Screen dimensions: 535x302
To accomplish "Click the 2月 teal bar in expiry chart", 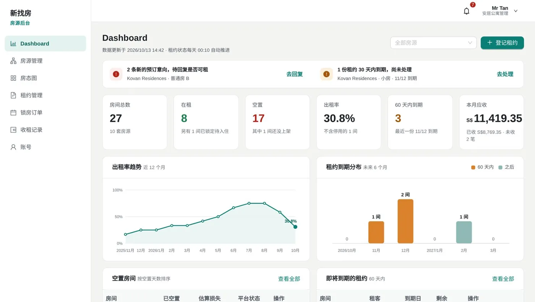I will tap(464, 232).
